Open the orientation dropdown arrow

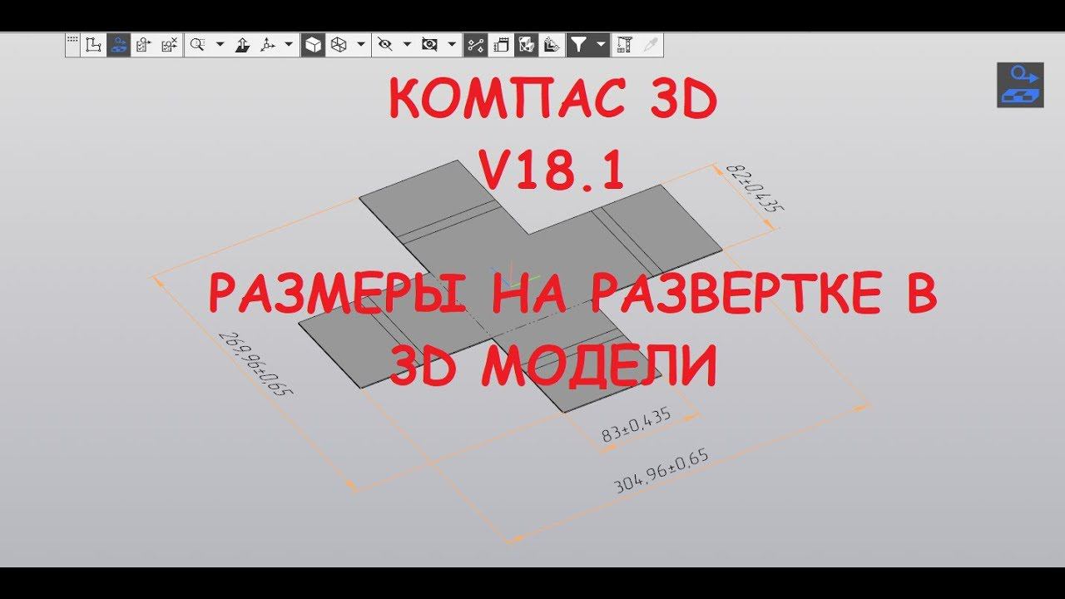[288, 45]
